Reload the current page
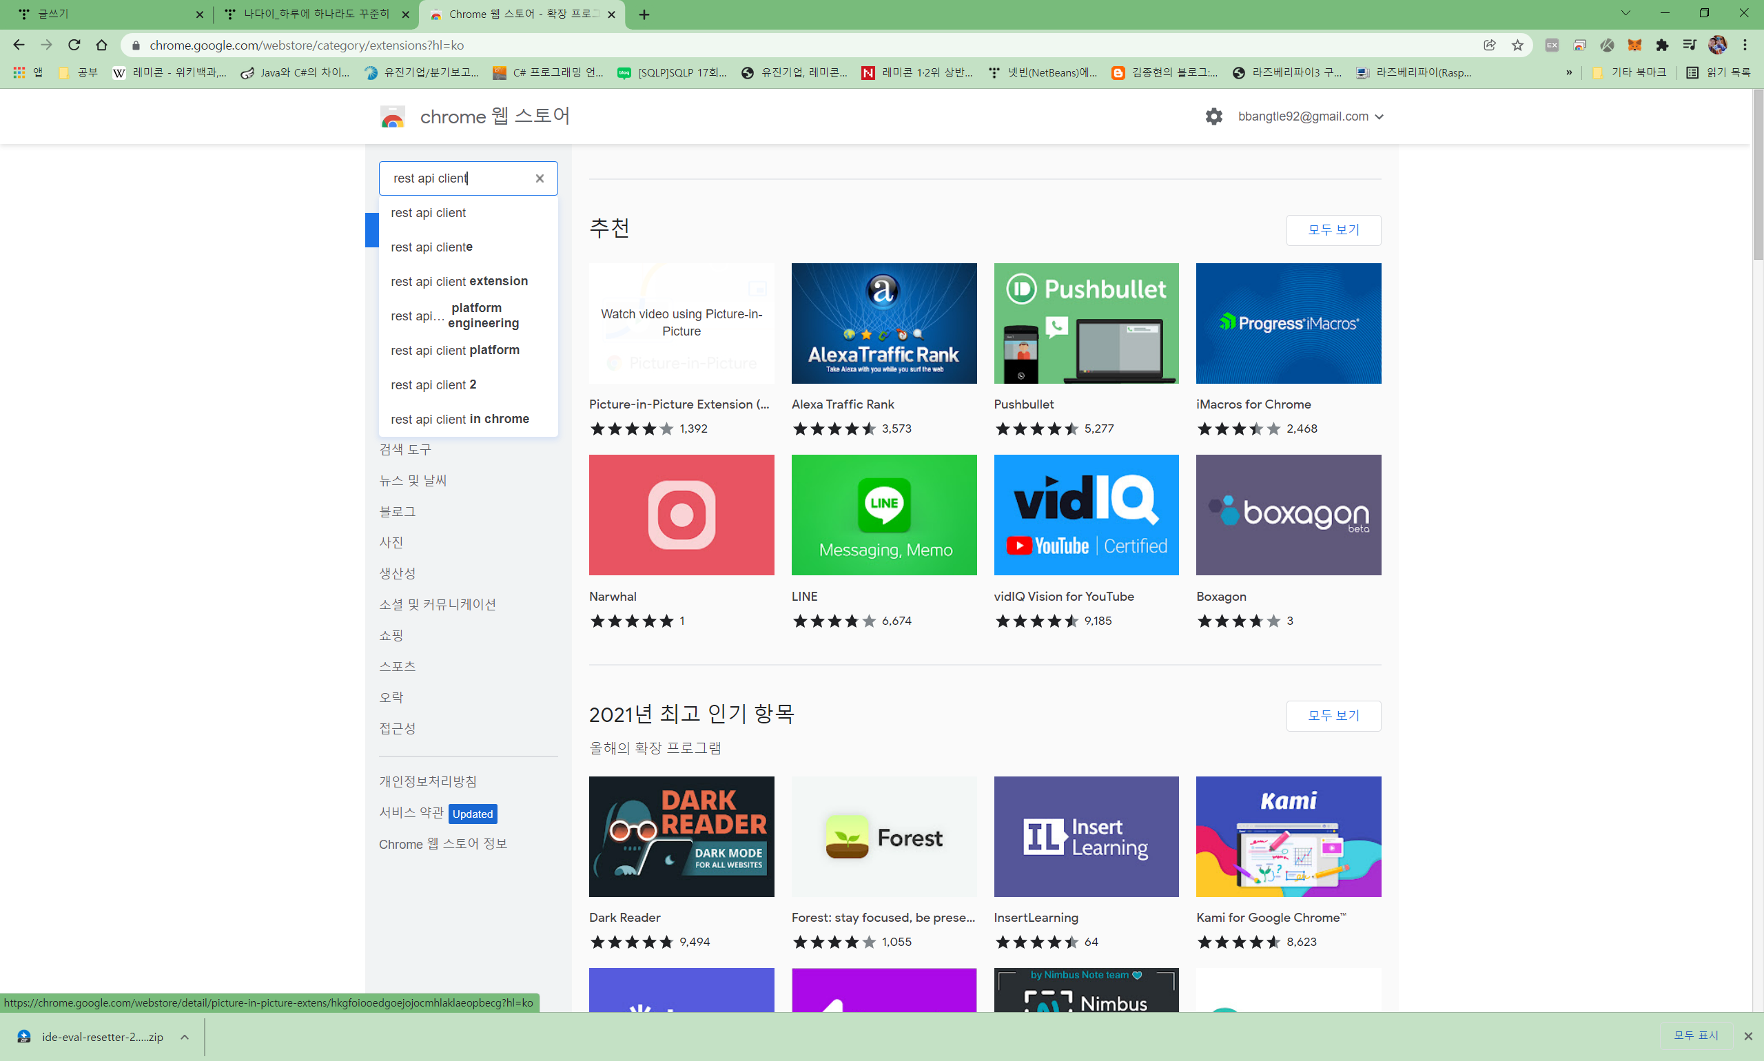The width and height of the screenshot is (1764, 1061). pos(74,45)
